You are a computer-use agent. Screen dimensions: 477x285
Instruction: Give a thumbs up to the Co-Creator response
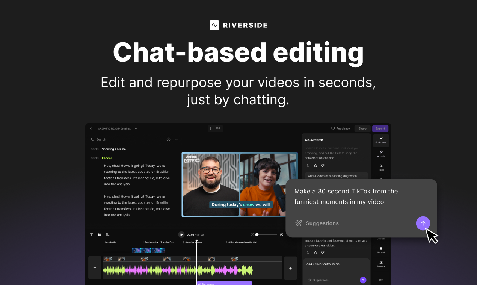[315, 165]
